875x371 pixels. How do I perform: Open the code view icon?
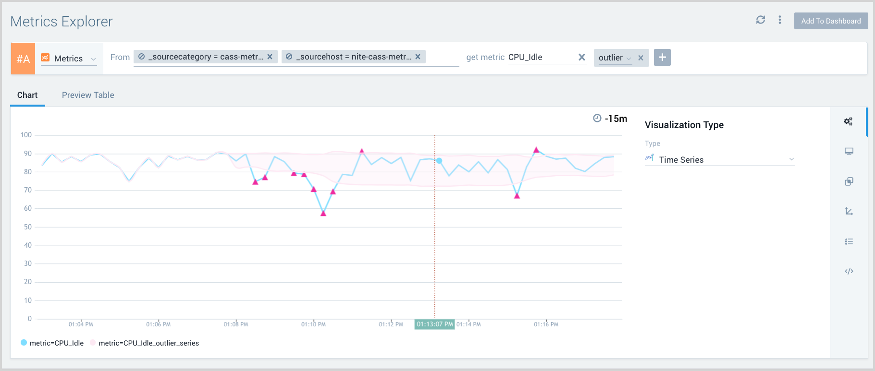pyautogui.click(x=849, y=271)
